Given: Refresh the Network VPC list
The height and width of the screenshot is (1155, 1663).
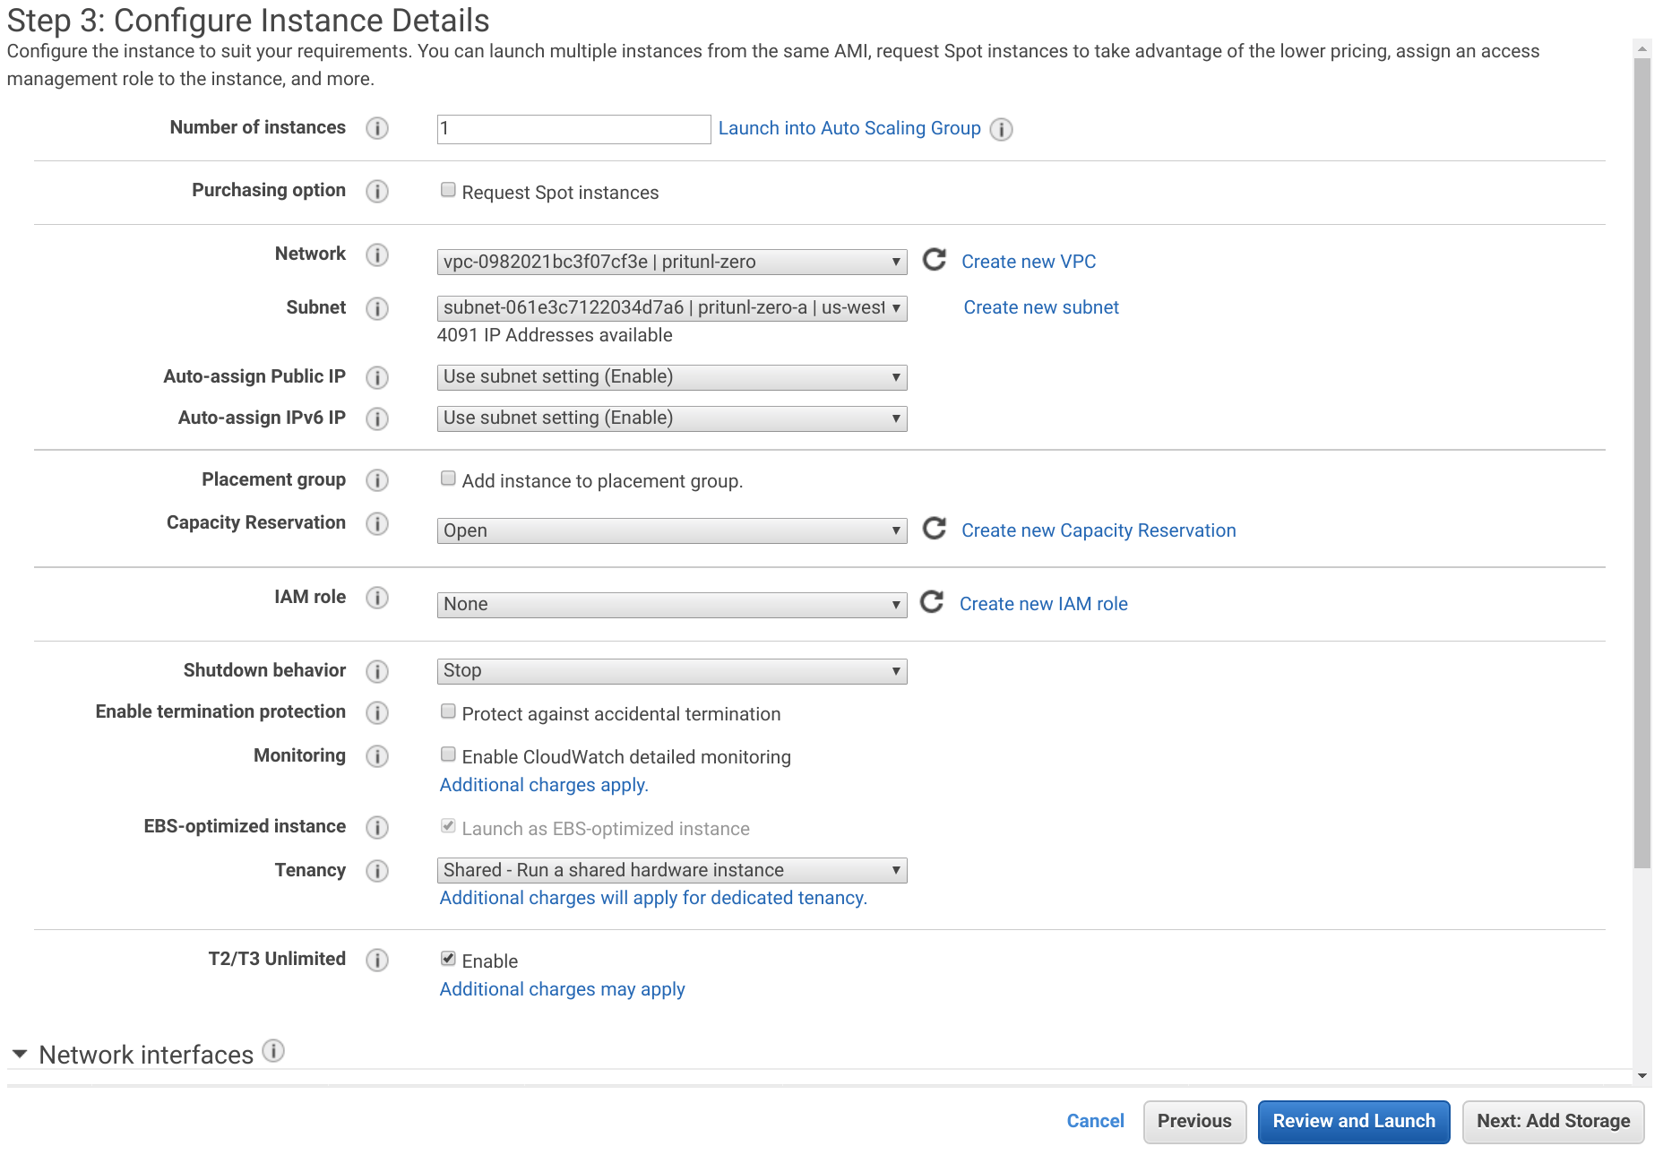Looking at the screenshot, I should (935, 260).
